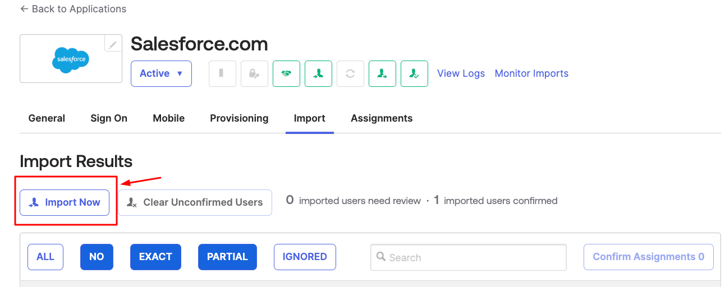
Task: Click into the Search field
Action: coord(469,257)
